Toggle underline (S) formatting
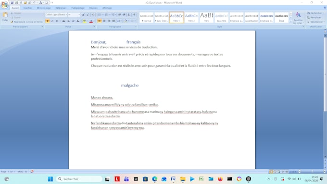327x184 pixels. 57,21
